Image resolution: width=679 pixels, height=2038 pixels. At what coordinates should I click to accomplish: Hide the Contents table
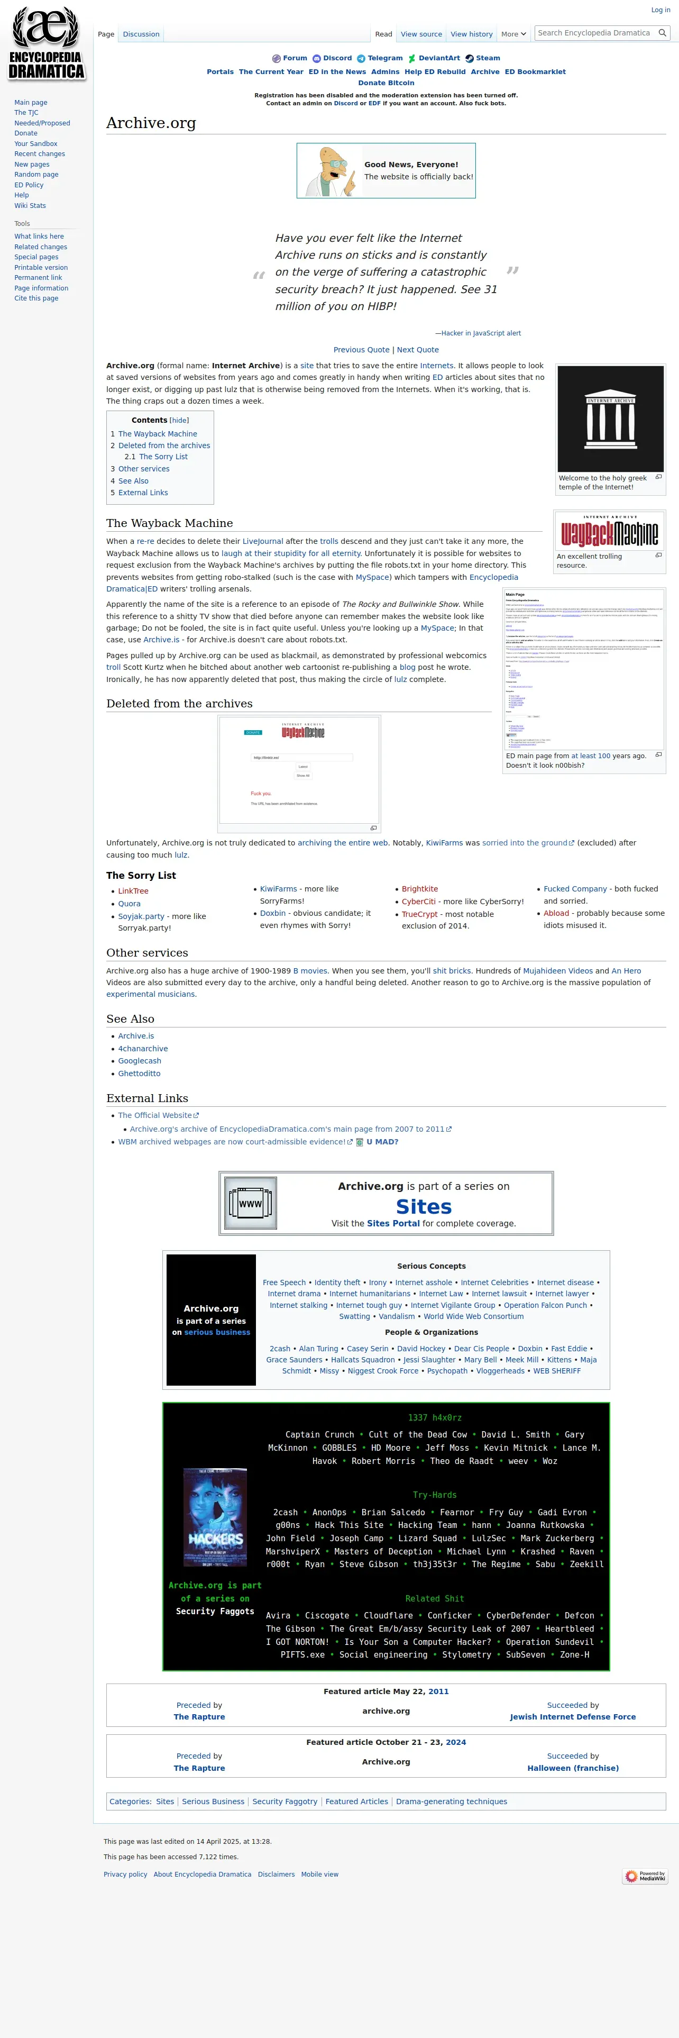coord(179,420)
